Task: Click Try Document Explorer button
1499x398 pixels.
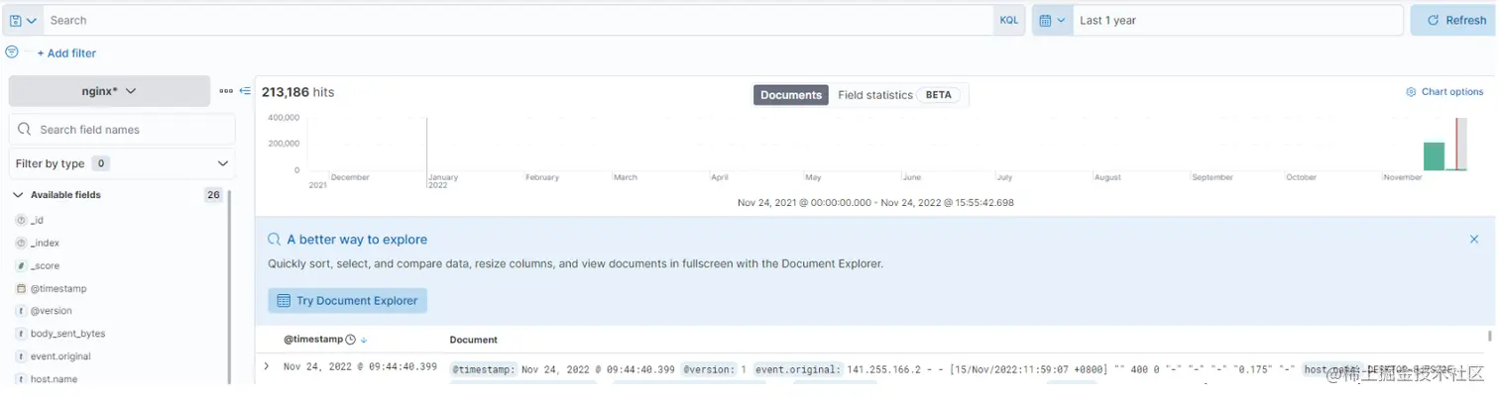Action: pos(347,301)
